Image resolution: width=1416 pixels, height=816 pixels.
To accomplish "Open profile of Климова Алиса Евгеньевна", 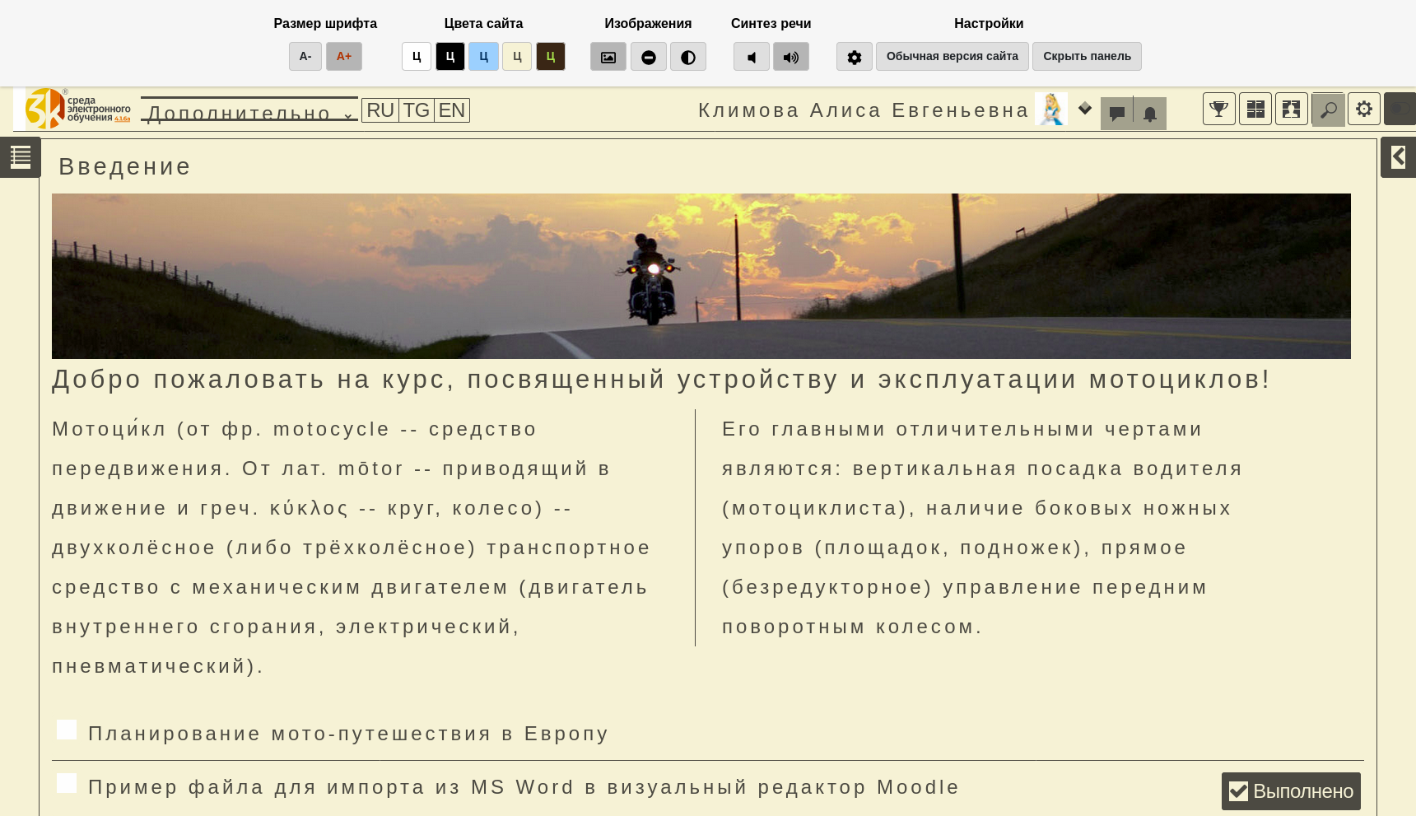I will tap(864, 110).
